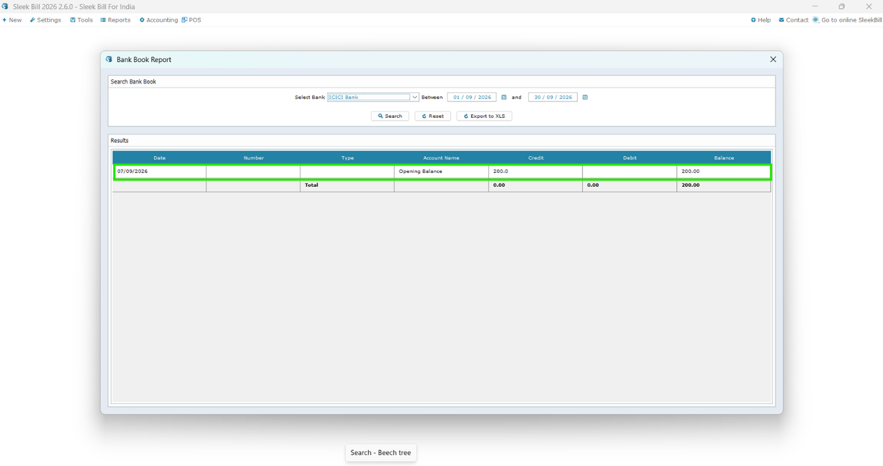Select the Total row balance 200.00
This screenshot has width=883, height=466.
(x=724, y=185)
